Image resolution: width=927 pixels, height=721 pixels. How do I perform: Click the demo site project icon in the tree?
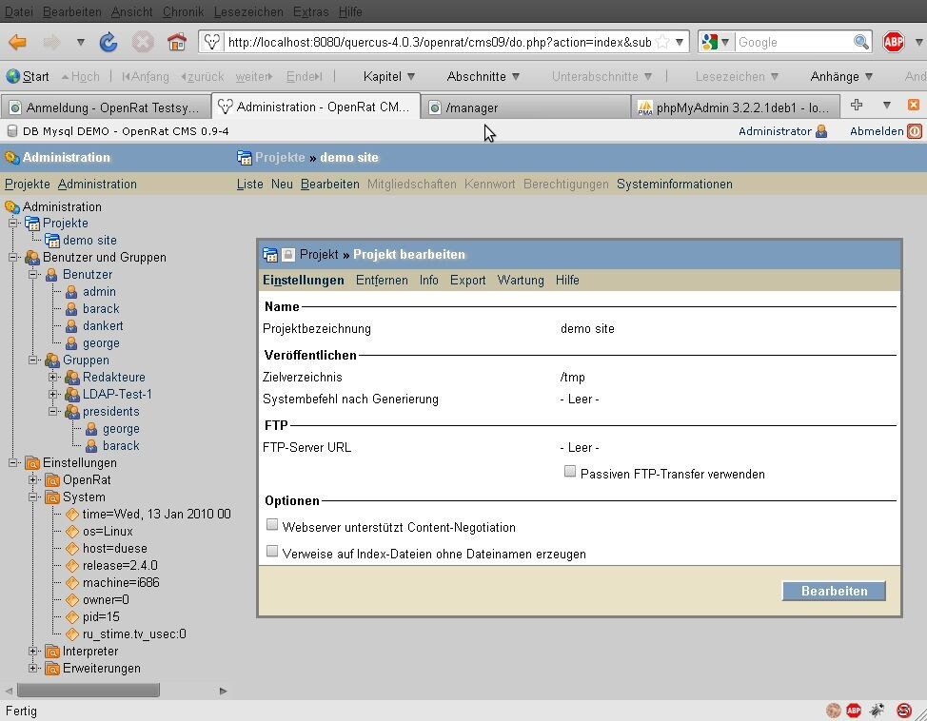pyautogui.click(x=52, y=241)
